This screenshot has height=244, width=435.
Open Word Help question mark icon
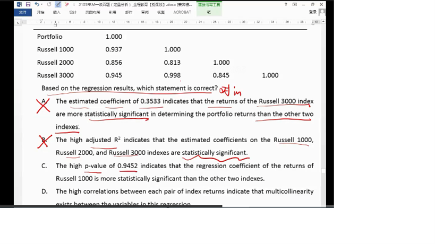pyautogui.click(x=286, y=4)
